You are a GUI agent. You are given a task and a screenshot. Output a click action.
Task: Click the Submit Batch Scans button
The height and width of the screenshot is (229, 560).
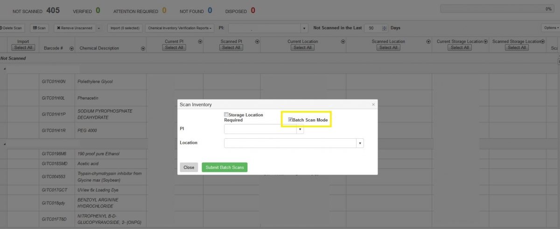[224, 167]
